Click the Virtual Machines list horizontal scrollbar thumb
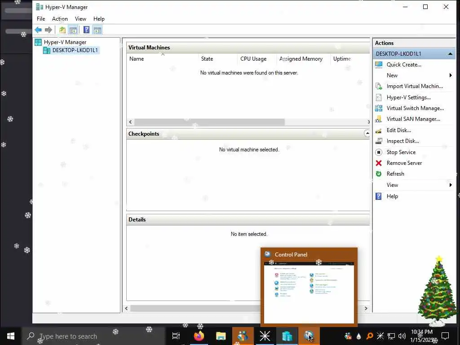460x345 pixels. pyautogui.click(x=209, y=122)
